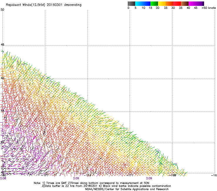Select the red 30-35 knots legend swatch

177,4
